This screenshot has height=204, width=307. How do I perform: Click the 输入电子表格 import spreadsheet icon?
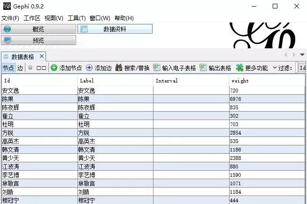coord(157,68)
